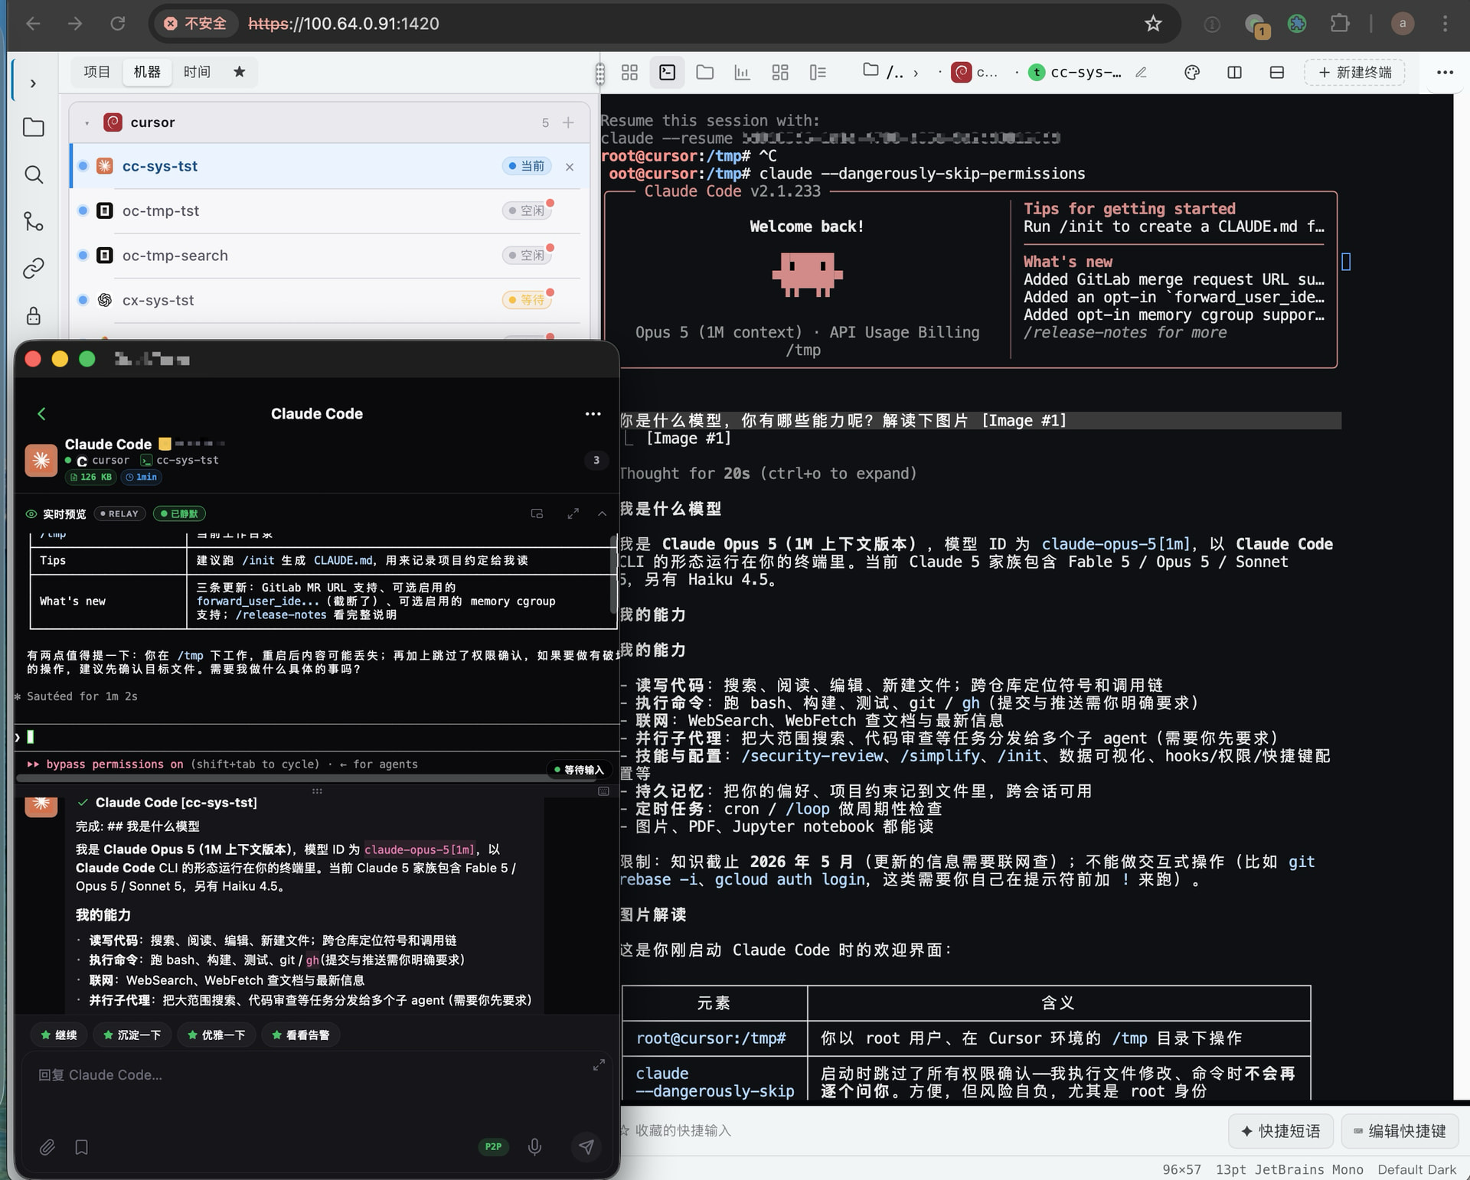Expand the left sidebar with chevron arrow

pyautogui.click(x=33, y=83)
